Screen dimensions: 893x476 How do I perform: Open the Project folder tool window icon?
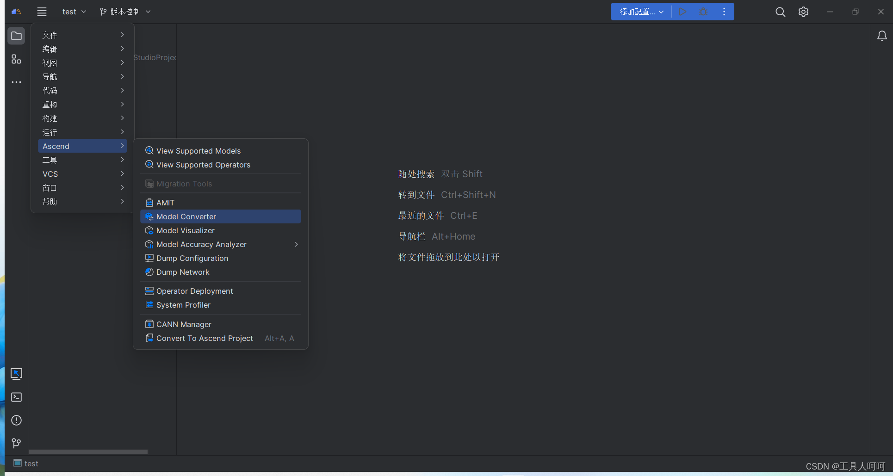coord(16,36)
